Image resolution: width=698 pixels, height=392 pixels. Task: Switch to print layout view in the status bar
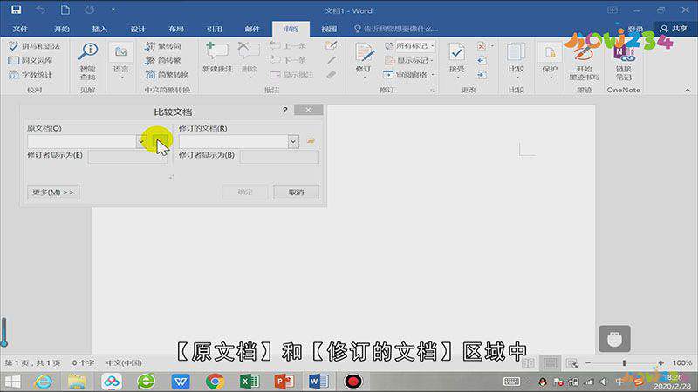[551, 363]
